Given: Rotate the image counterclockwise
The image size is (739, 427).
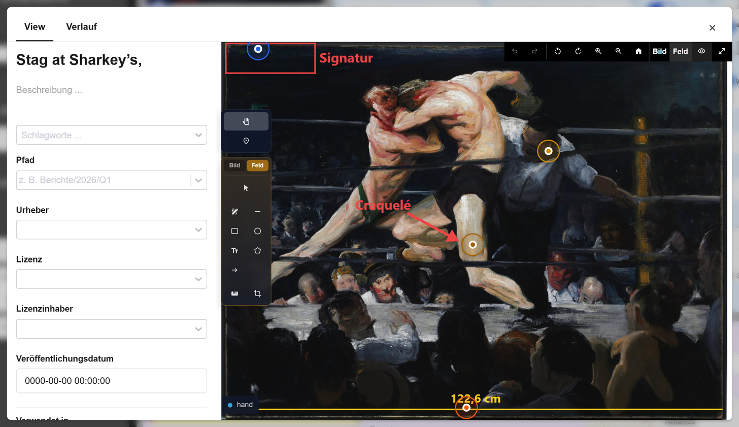Looking at the screenshot, I should point(558,51).
